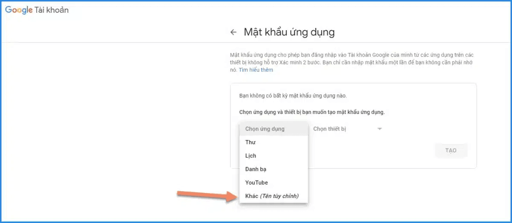Open the 'Tìm hiểu thêm' link
512x223 pixels.
click(x=256, y=70)
